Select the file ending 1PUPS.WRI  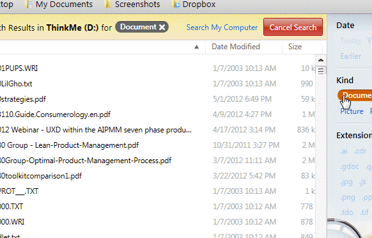point(19,68)
